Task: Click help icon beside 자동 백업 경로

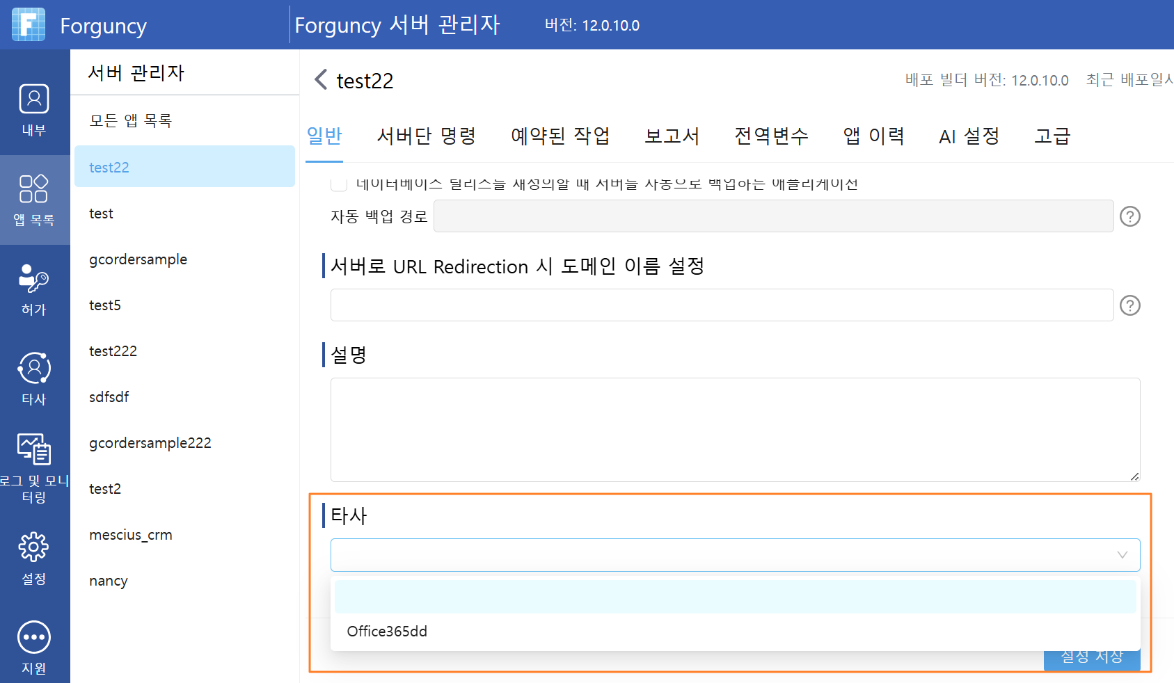Action: point(1129,216)
